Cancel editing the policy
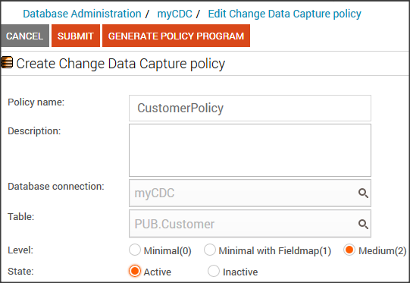The image size is (410, 283). tap(25, 36)
